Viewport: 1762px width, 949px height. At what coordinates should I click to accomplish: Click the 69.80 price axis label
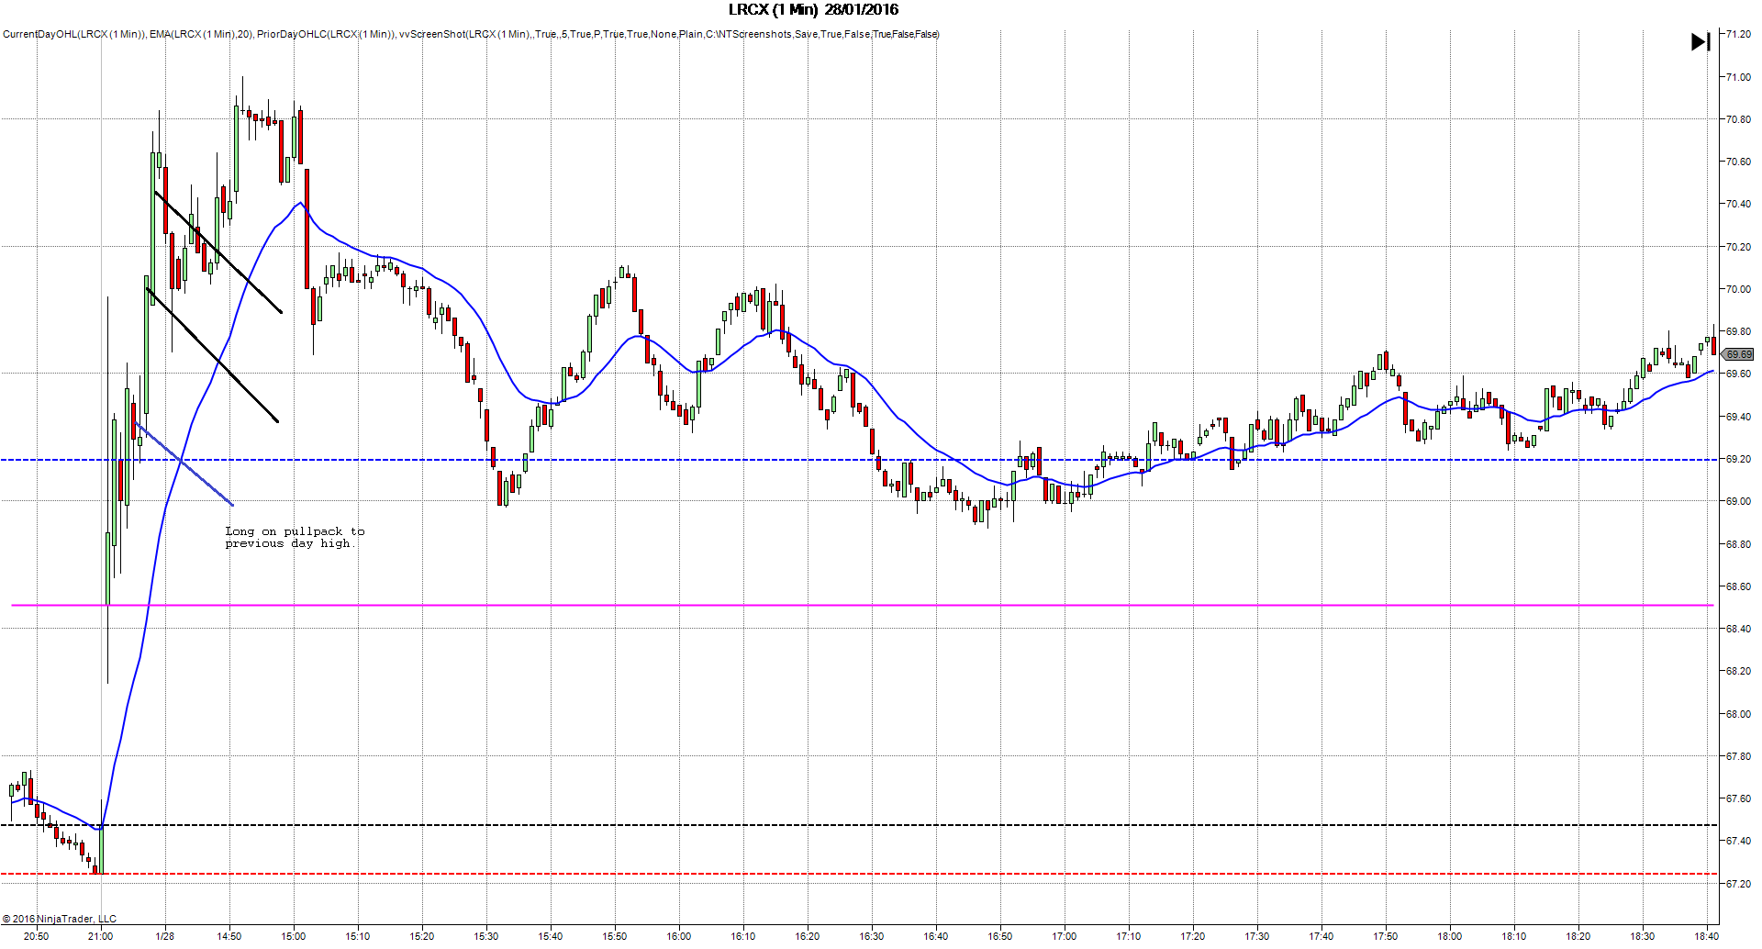pyautogui.click(x=1738, y=331)
